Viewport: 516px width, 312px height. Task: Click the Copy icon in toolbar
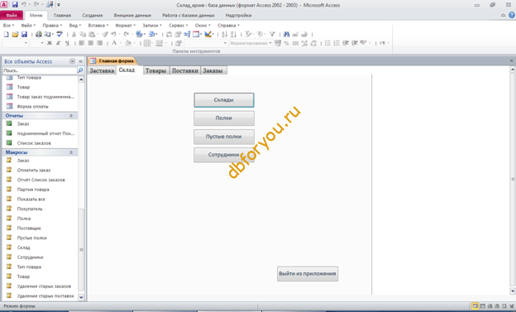tap(83, 34)
